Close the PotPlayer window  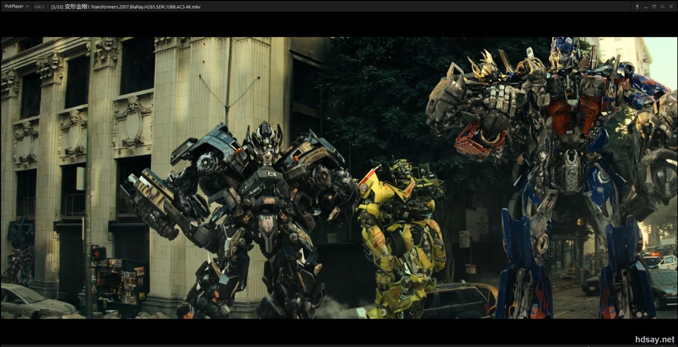[671, 7]
